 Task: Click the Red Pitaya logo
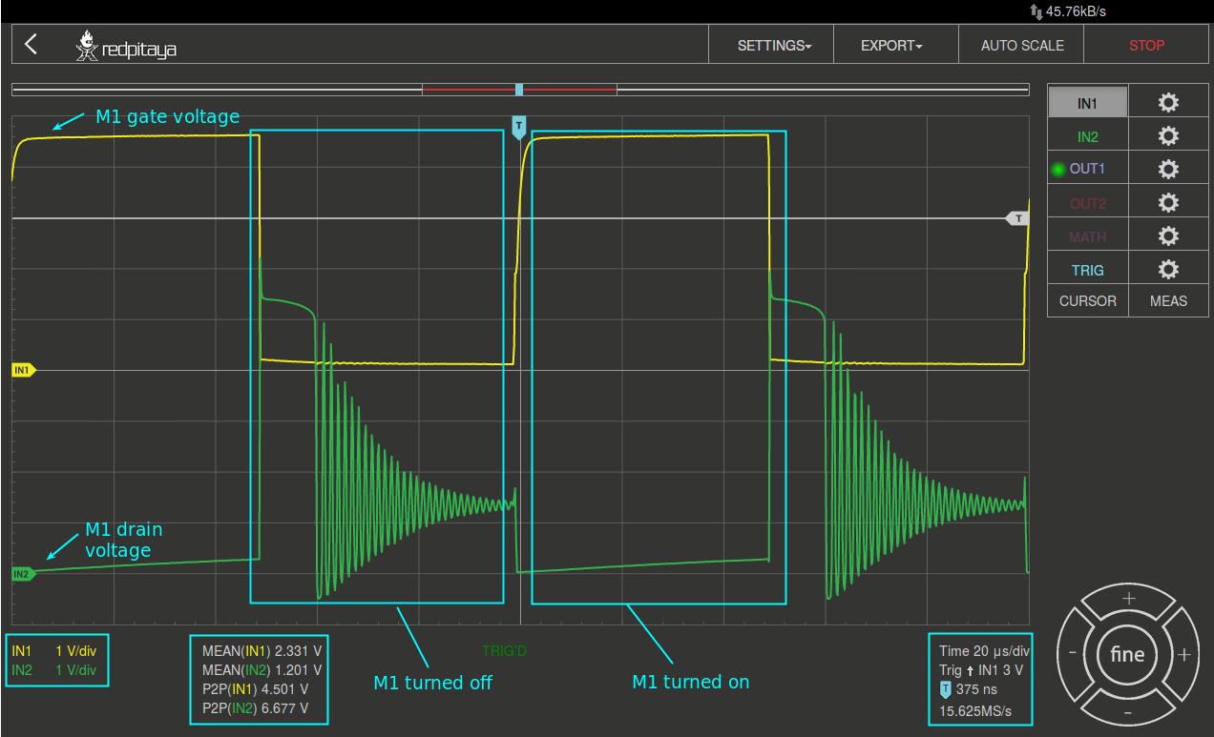[x=127, y=47]
